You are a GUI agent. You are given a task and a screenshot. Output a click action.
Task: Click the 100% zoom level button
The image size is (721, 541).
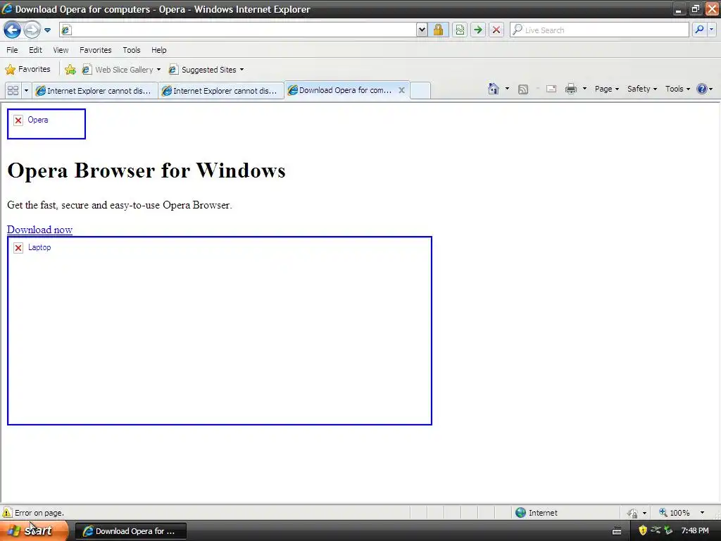(675, 513)
